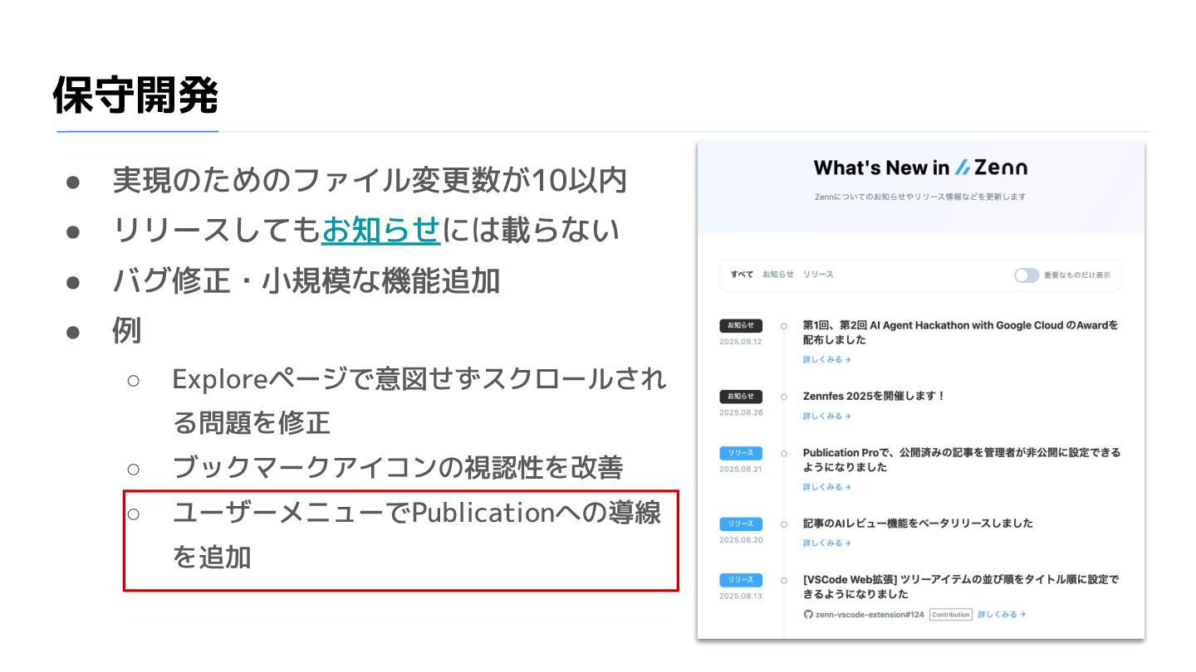This screenshot has width=1196, height=672.
Task: Open the お知らせ hyperlink in the slide text
Action: (380, 230)
